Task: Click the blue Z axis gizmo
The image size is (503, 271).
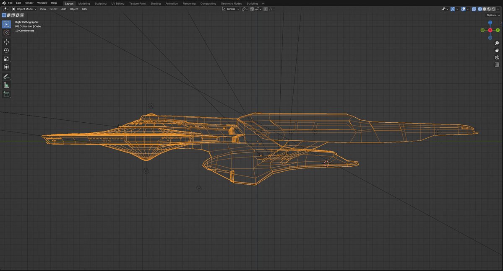Action: click(490, 23)
